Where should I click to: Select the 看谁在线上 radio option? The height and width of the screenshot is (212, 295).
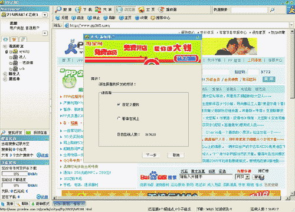119,118
